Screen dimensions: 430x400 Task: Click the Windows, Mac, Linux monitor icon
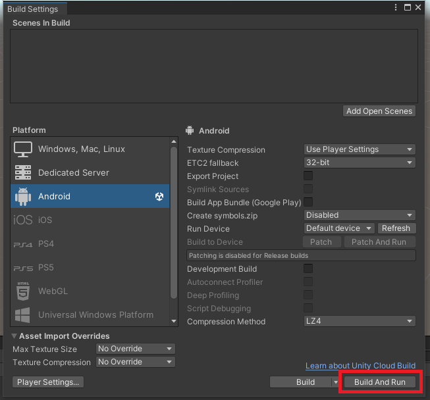point(23,149)
